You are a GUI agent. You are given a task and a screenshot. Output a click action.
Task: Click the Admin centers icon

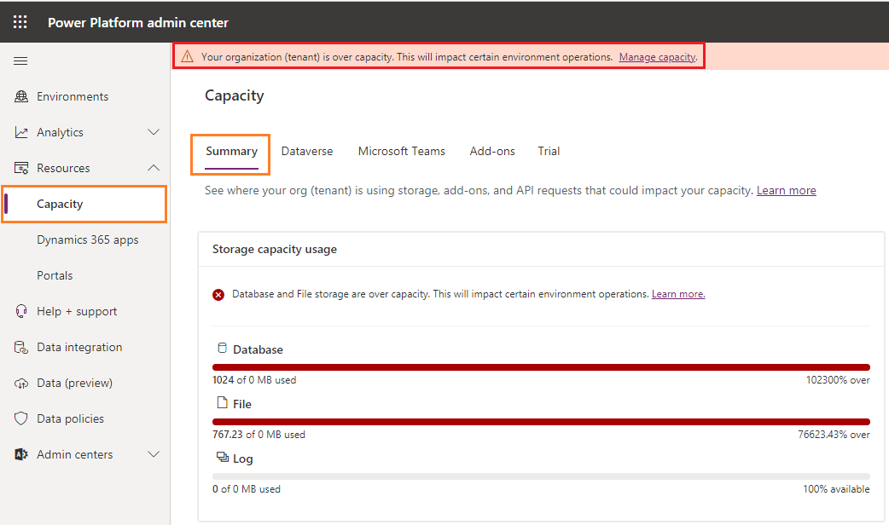[21, 454]
